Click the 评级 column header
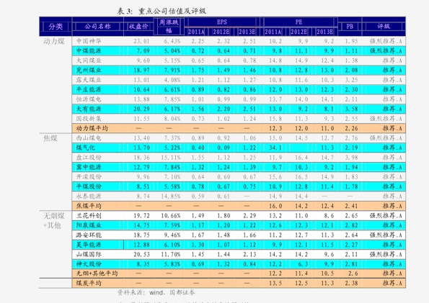 (x=384, y=27)
